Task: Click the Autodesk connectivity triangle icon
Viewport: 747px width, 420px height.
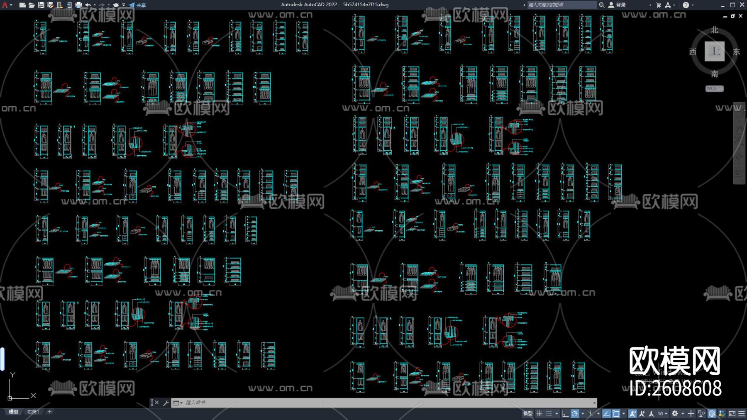Action: point(668,5)
